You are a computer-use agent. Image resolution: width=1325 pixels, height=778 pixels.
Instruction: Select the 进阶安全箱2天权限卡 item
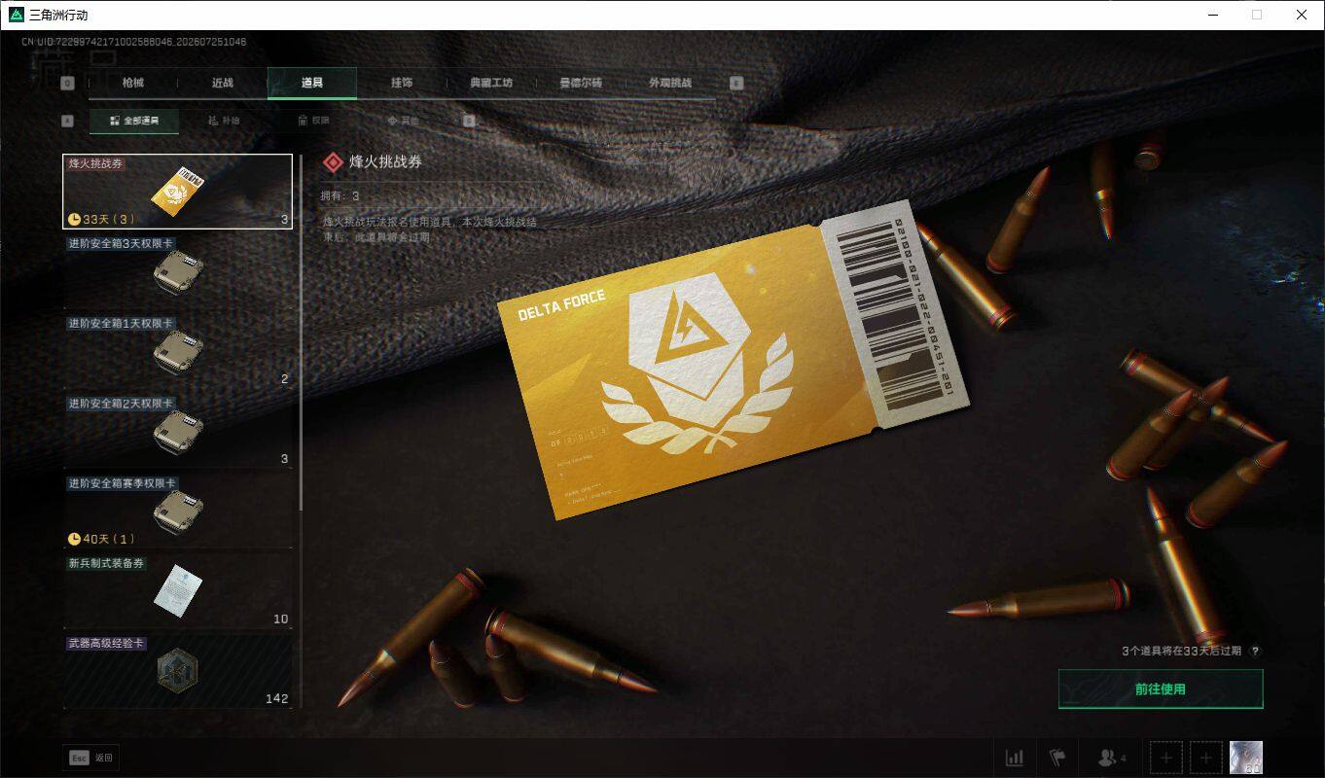click(178, 431)
